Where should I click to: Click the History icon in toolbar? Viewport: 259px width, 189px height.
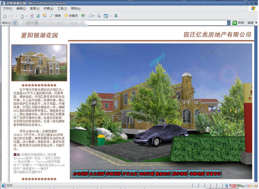(x=83, y=16)
